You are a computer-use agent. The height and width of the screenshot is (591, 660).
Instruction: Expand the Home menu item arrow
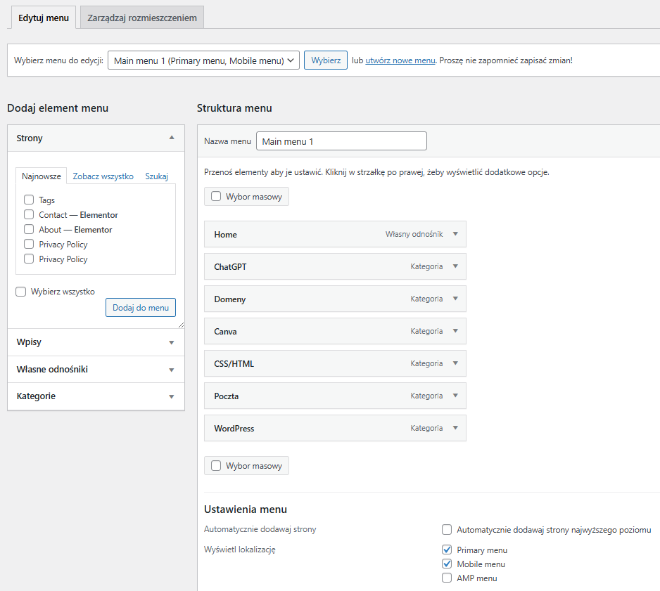tap(455, 234)
